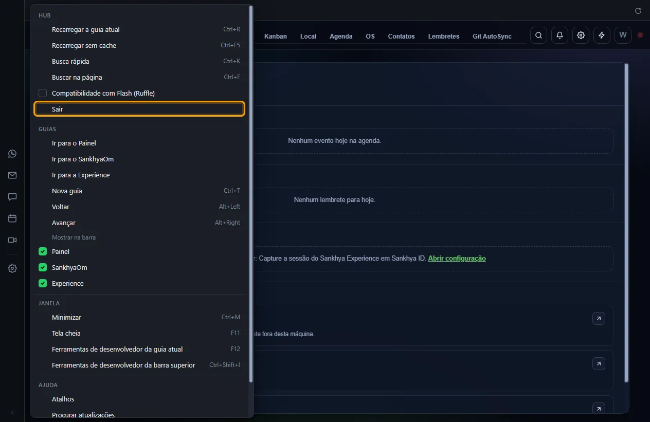Open the first card's external arrow icon

[599, 319]
